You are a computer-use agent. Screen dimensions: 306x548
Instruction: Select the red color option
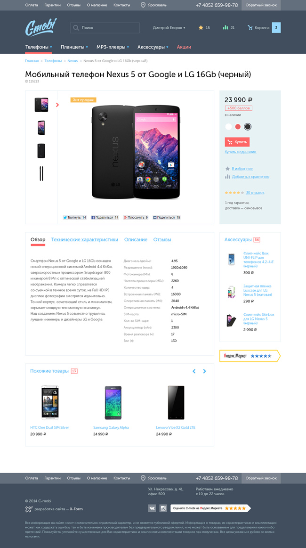pos(238,126)
